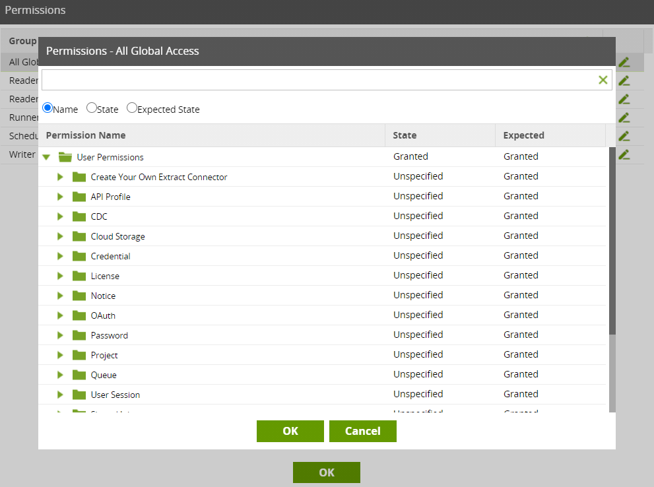This screenshot has width=654, height=487.
Task: Expand the Queue node
Action: pyautogui.click(x=60, y=375)
